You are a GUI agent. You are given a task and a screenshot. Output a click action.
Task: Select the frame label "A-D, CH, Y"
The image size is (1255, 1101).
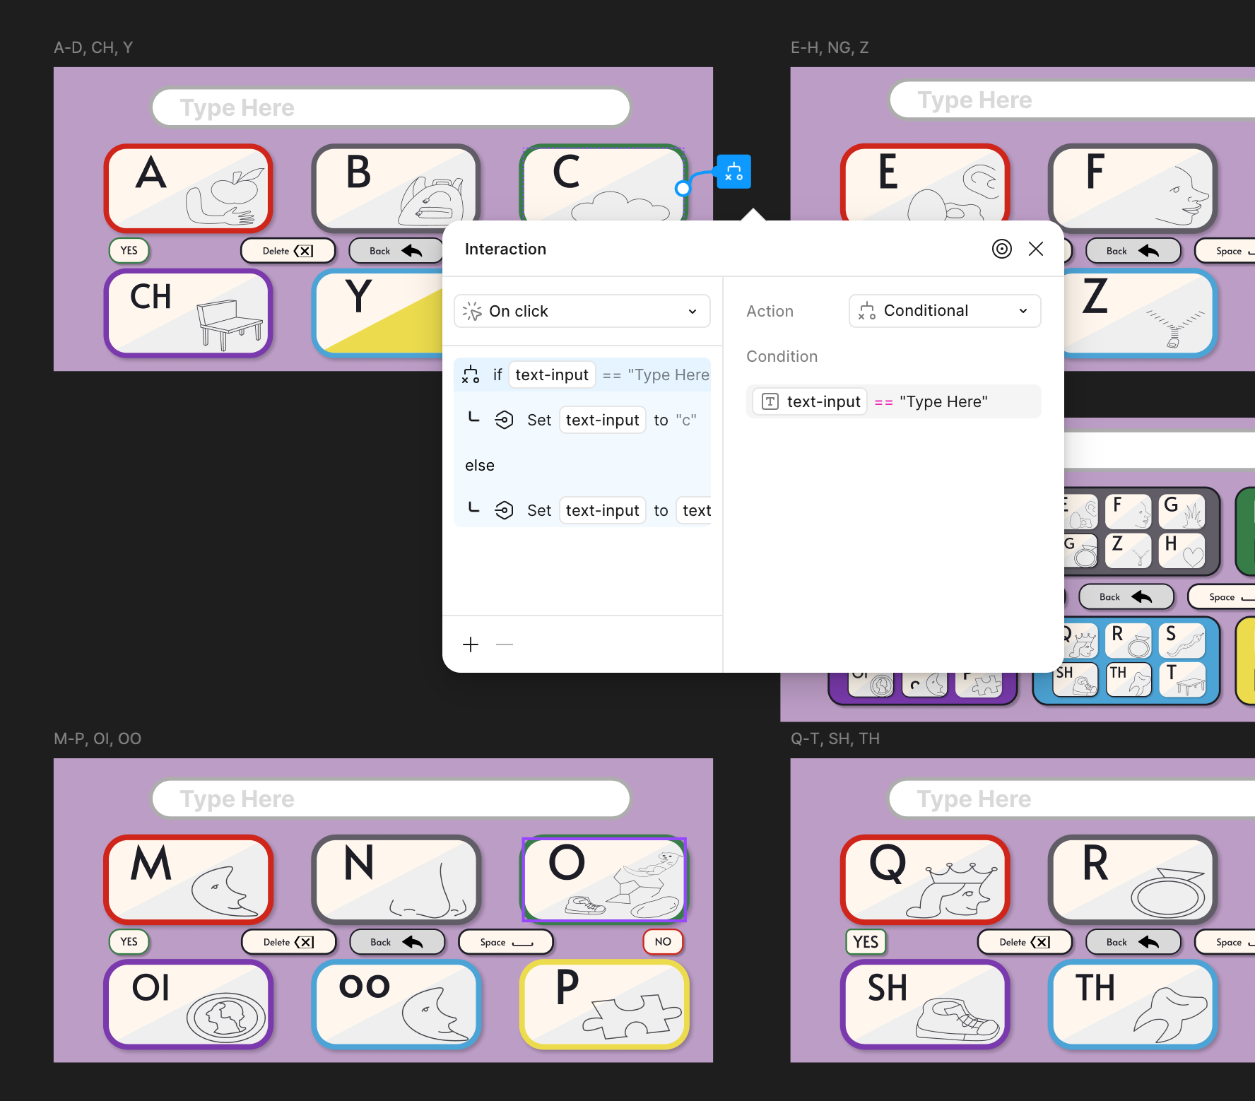click(93, 47)
